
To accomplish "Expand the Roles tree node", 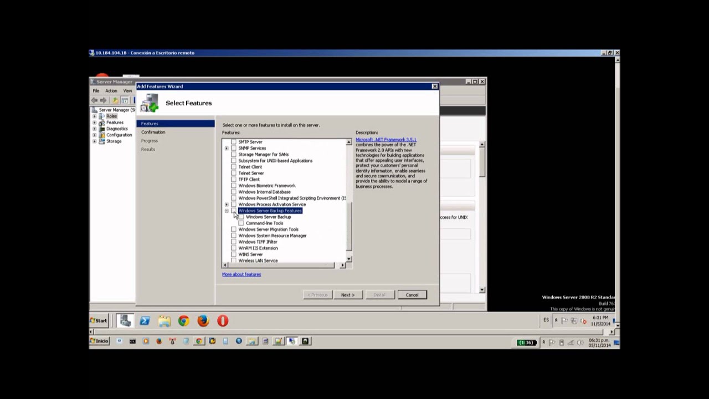I will (x=95, y=116).
